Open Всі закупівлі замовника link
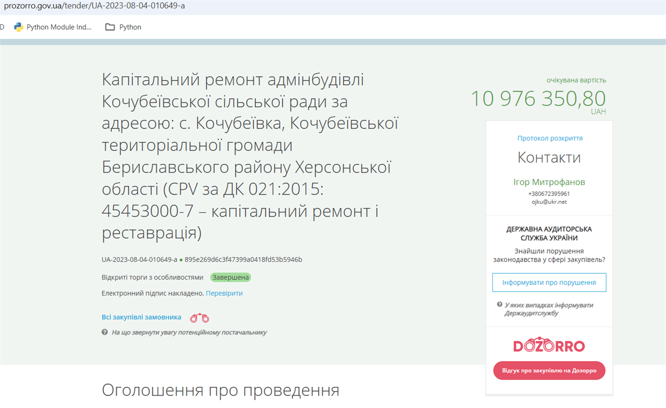The image size is (666, 408). click(142, 317)
